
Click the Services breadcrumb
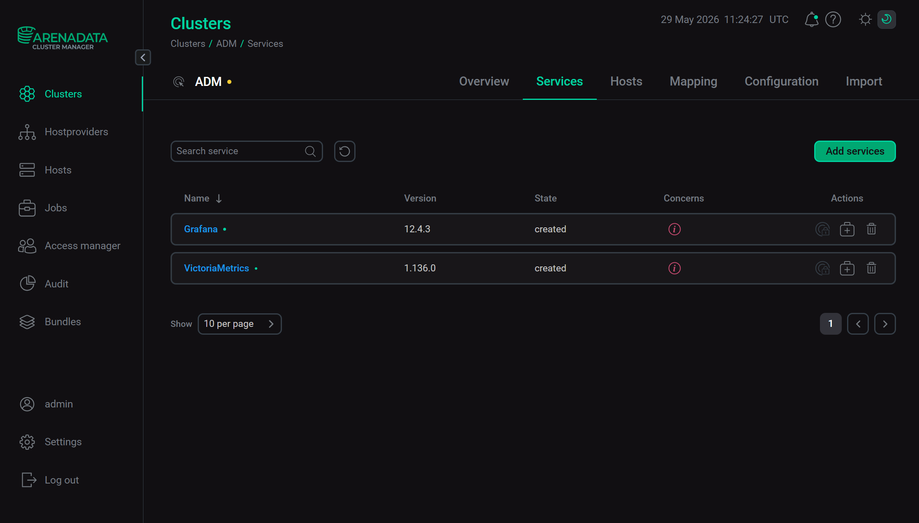(265, 44)
